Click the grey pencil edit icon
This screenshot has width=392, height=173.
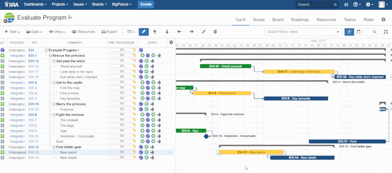click(204, 32)
